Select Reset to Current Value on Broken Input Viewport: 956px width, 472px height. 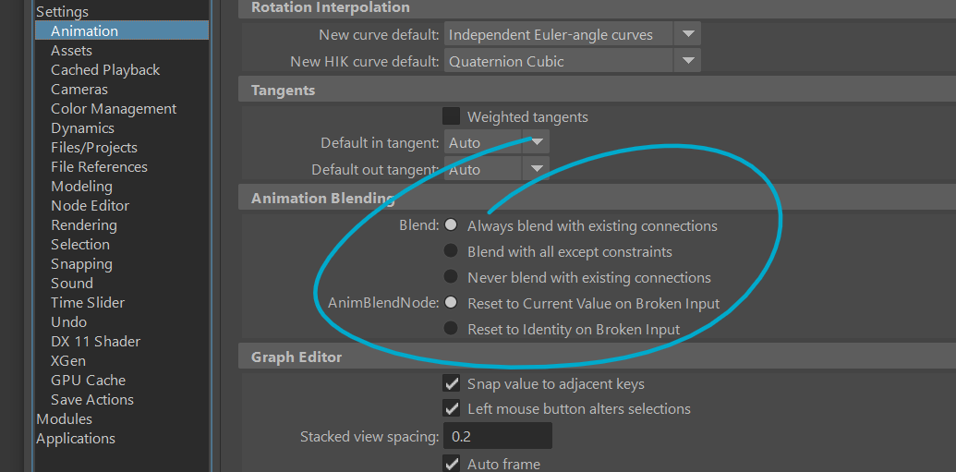(451, 302)
